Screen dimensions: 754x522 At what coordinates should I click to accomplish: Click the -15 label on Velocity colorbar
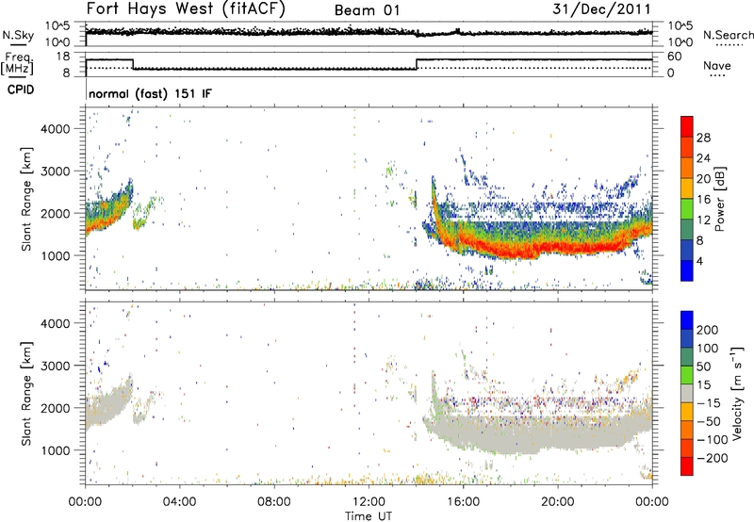[708, 403]
